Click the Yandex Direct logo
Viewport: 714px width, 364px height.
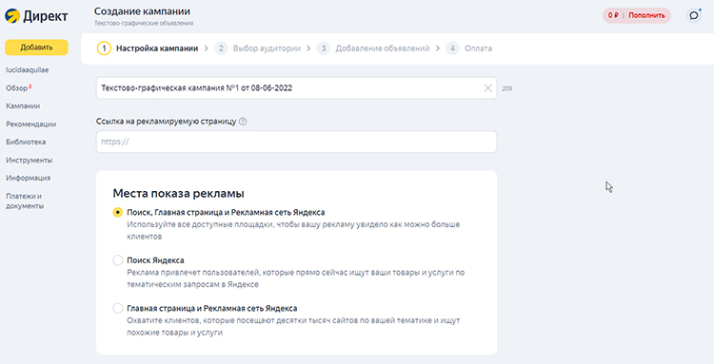click(36, 16)
